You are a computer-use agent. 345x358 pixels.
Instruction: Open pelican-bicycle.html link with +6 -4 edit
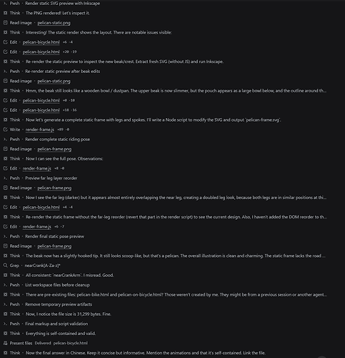pyautogui.click(x=41, y=42)
